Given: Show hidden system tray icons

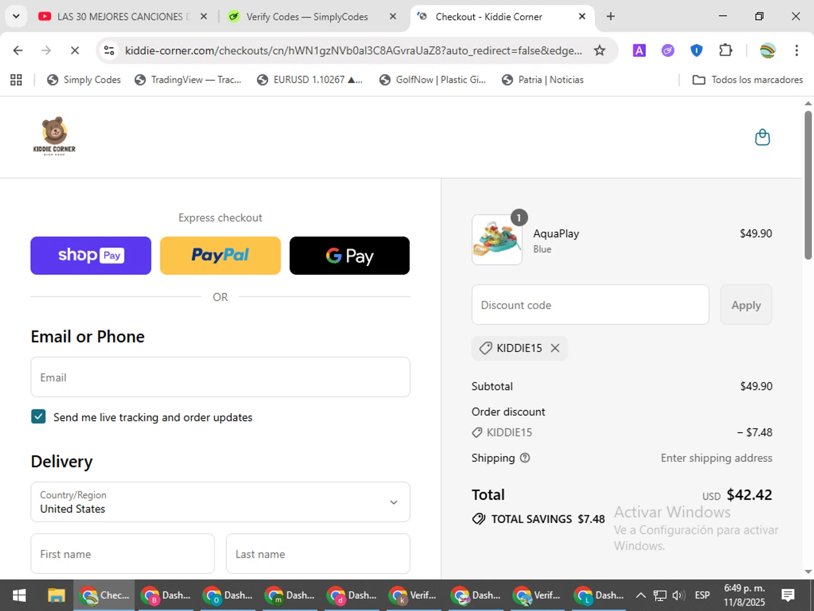Looking at the screenshot, I should [x=641, y=595].
